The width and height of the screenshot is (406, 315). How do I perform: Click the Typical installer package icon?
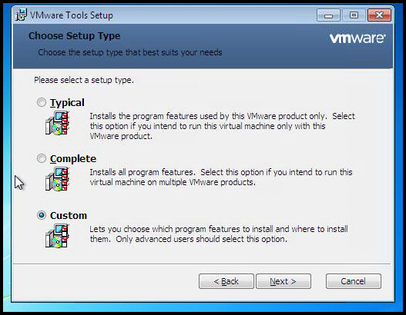click(x=57, y=123)
